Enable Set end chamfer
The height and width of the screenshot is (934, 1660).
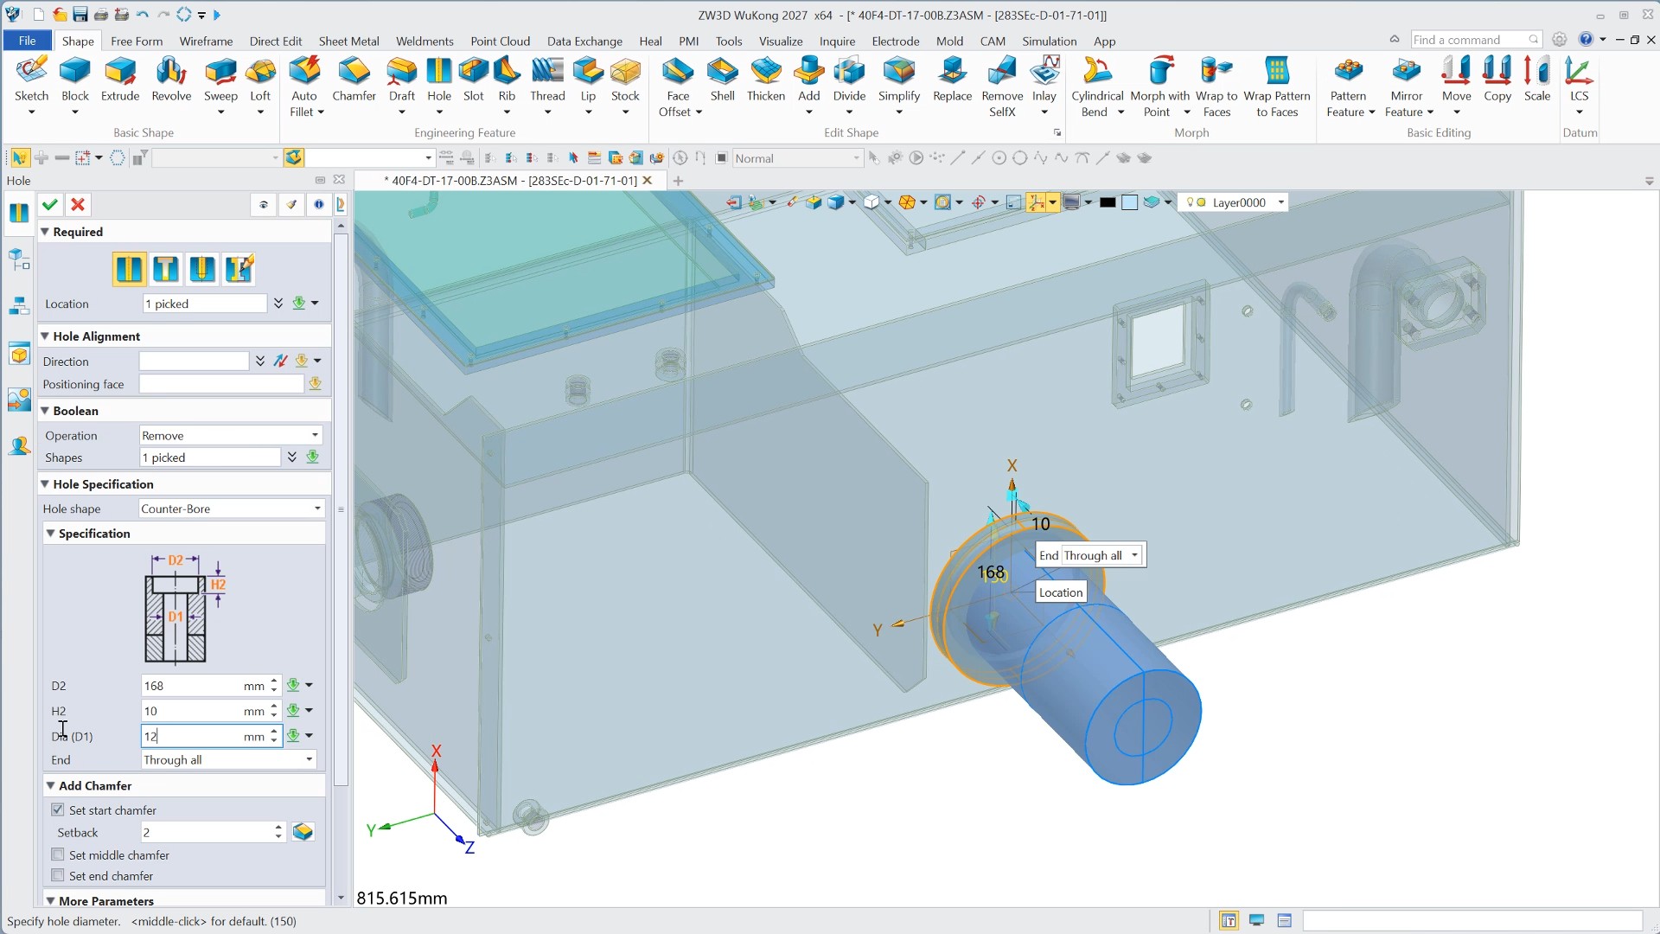click(58, 876)
